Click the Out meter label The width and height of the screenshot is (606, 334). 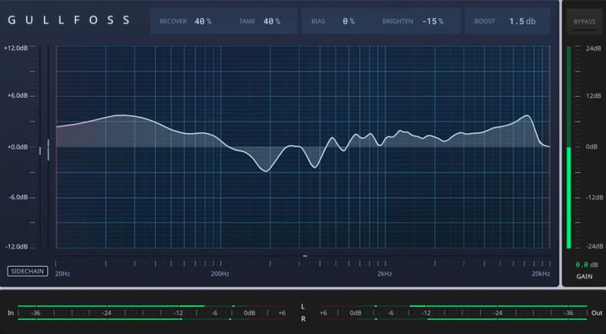click(x=597, y=313)
